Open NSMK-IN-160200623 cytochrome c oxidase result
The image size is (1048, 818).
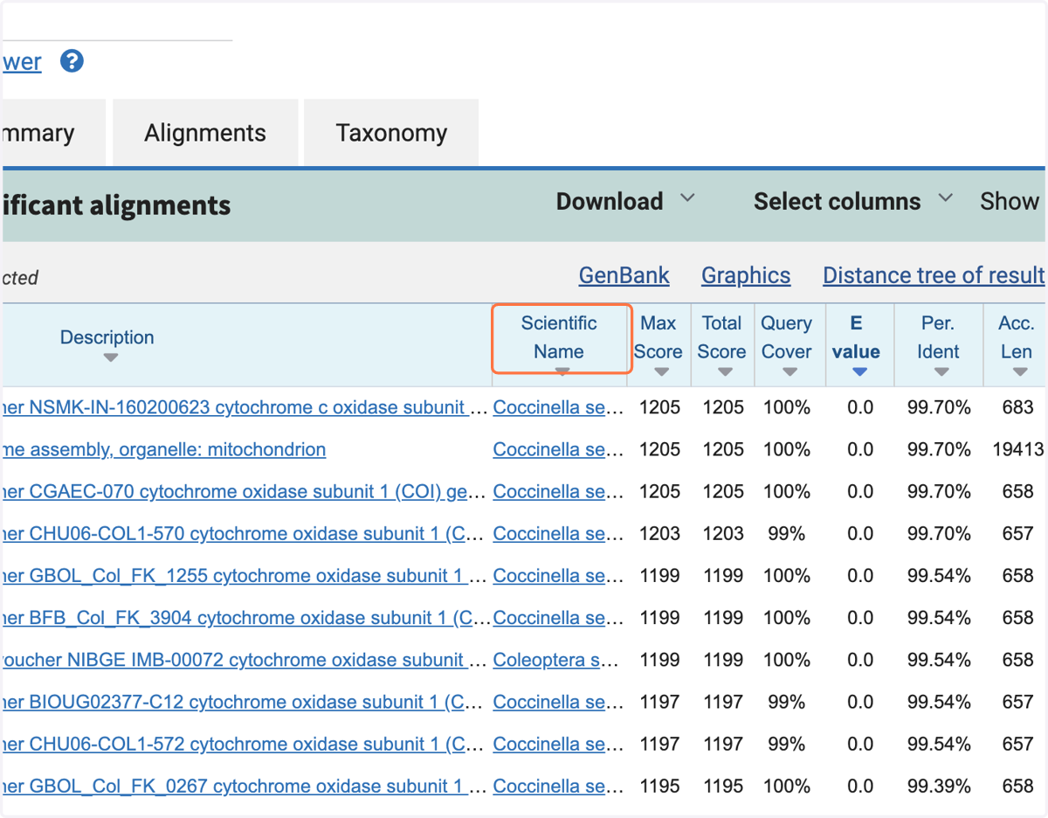pyautogui.click(x=245, y=407)
